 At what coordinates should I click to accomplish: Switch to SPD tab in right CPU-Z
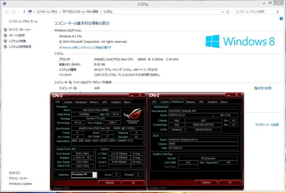[201, 102]
